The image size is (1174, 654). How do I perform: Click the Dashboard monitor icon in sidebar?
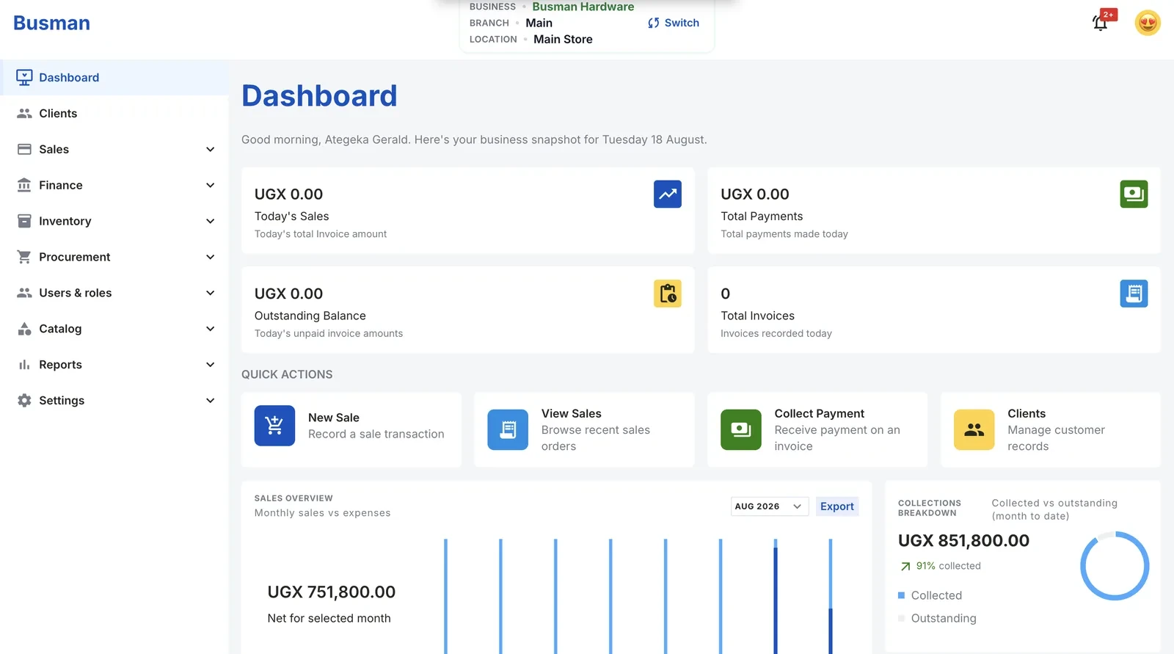pos(24,77)
